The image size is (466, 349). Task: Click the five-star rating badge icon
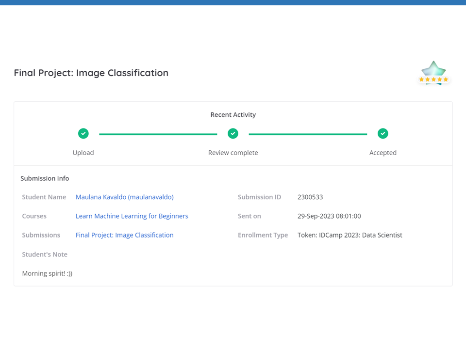coord(433,74)
